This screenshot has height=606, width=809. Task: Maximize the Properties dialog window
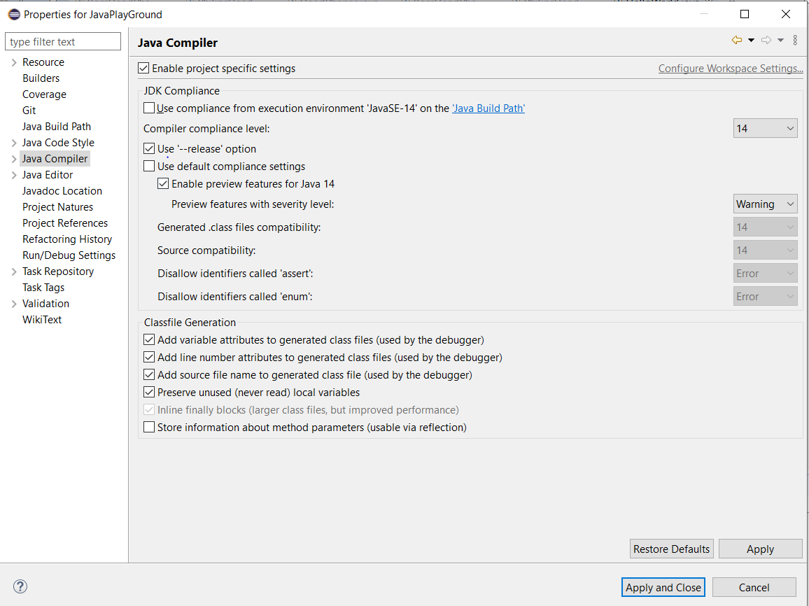(x=745, y=14)
